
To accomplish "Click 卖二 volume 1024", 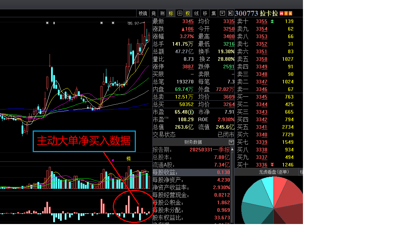I will point(288,82).
